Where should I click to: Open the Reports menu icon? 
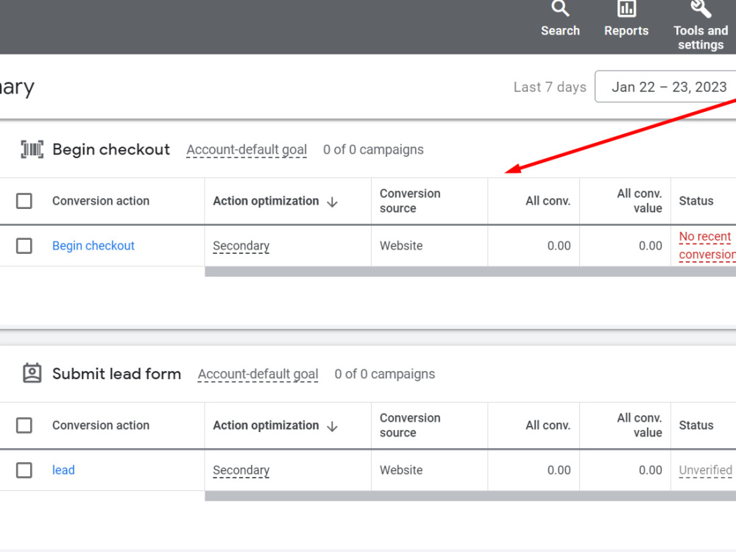tap(626, 8)
